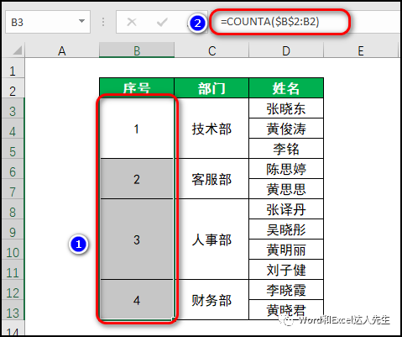
Task: Click the name cell 吴晓彤
Action: click(286, 229)
